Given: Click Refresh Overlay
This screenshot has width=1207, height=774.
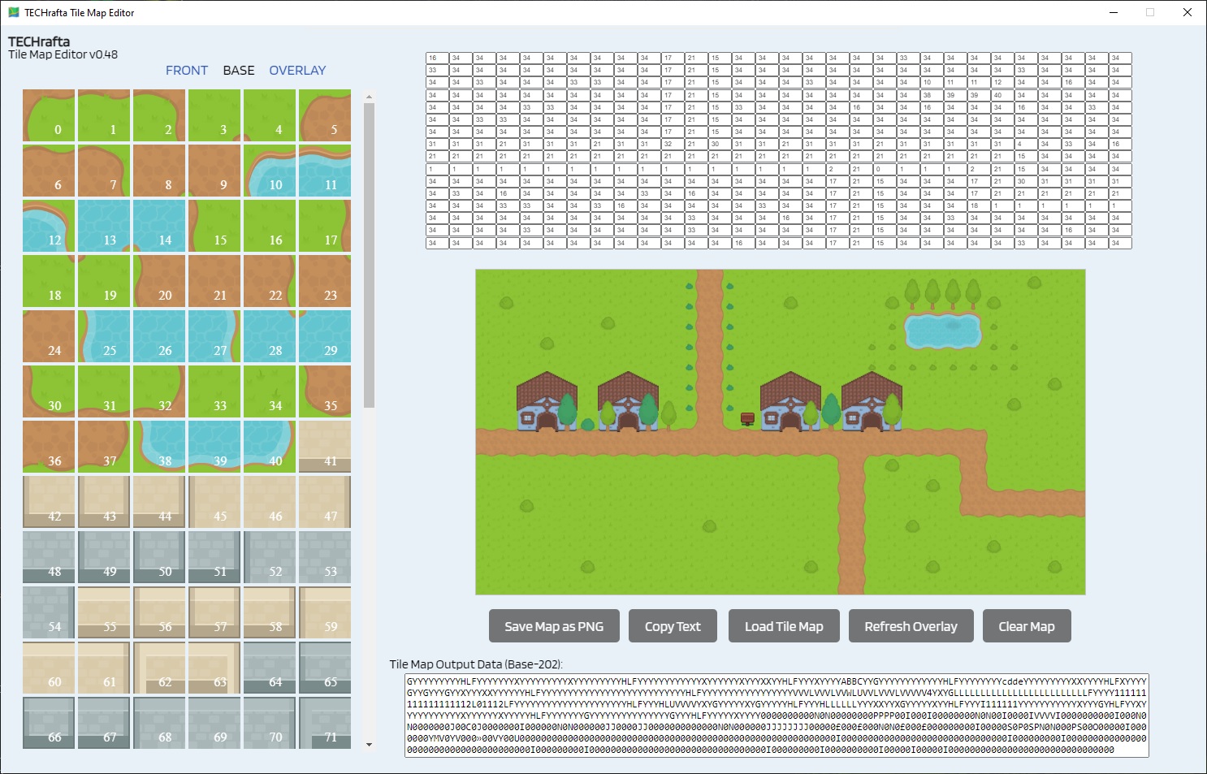Looking at the screenshot, I should pos(911,625).
